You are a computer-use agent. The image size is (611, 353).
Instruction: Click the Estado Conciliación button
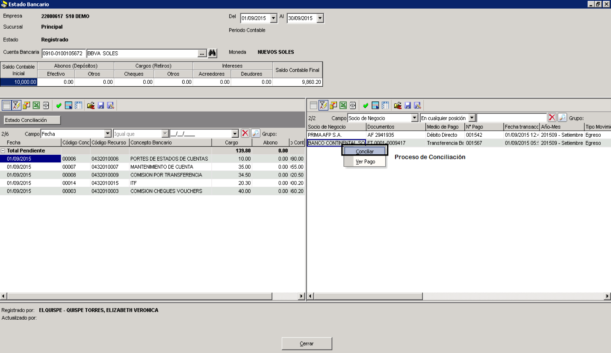[32, 120]
